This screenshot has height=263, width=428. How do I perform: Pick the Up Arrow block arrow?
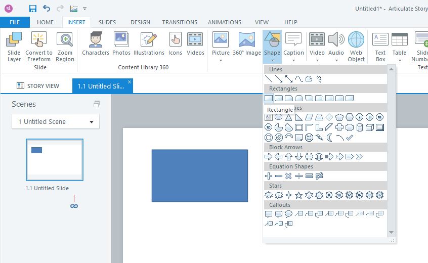[x=289, y=157]
